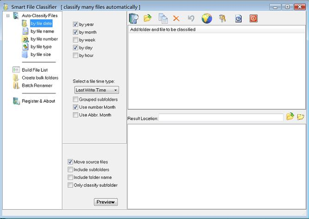Maximize the Smart File Classifier window
The image size is (309, 219).
(287, 7)
